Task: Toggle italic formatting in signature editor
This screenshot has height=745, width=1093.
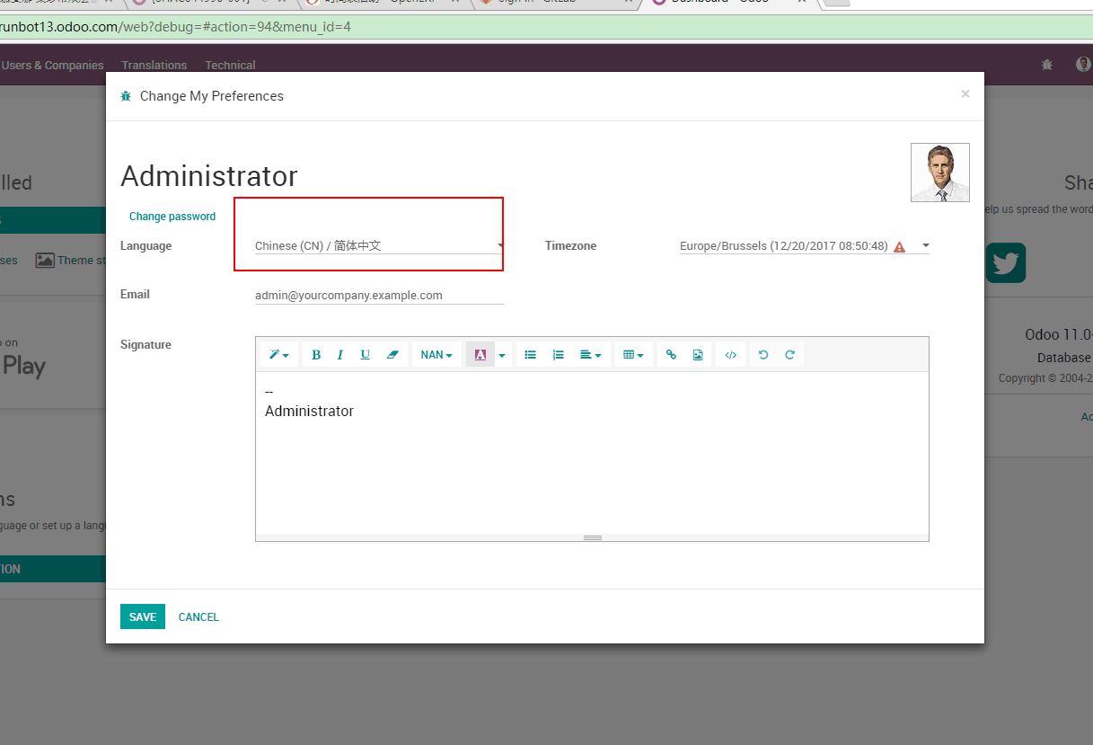Action: tap(340, 355)
